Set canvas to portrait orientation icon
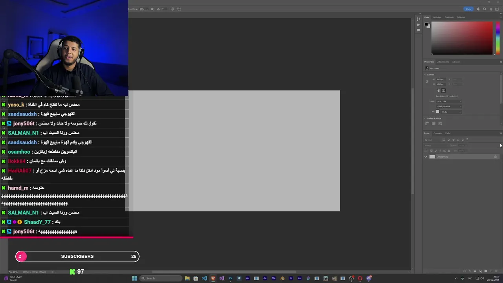Image resolution: width=503 pixels, height=283 pixels. point(439,90)
